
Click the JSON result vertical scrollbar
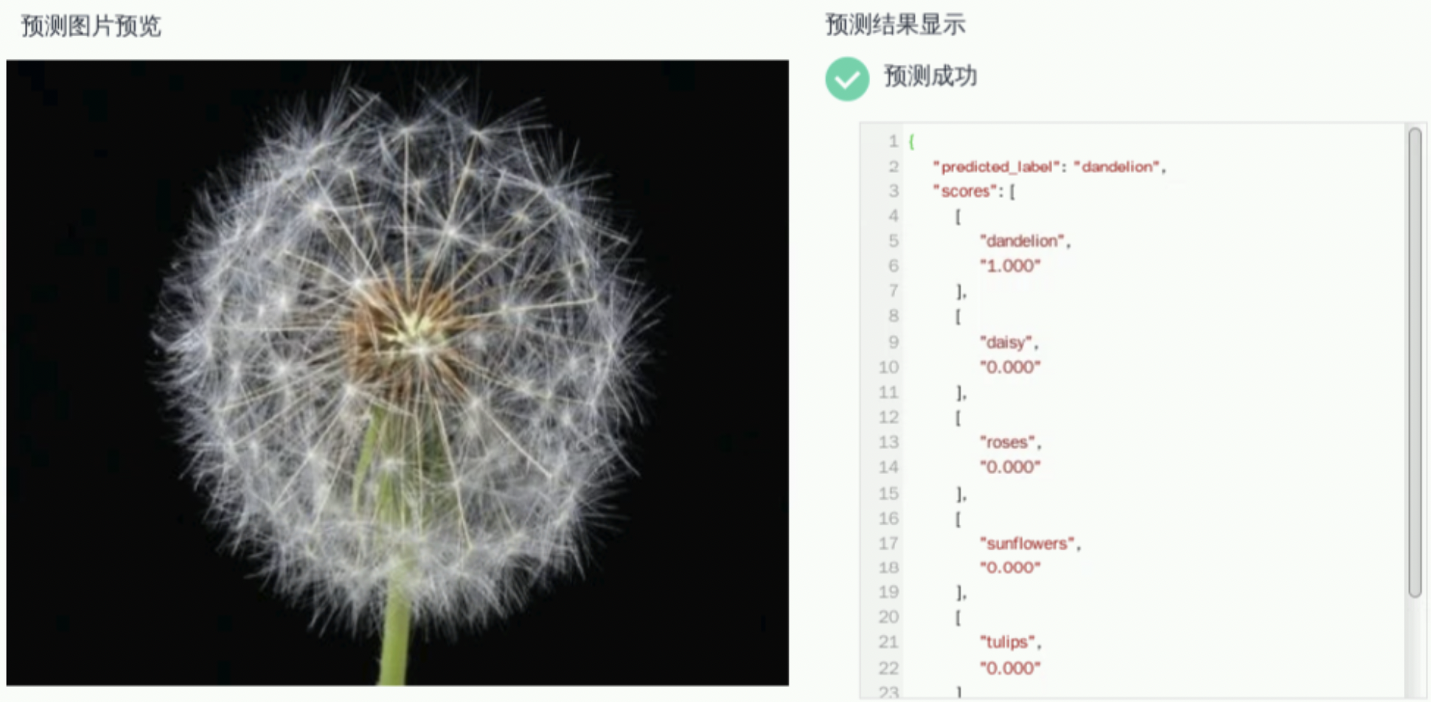1414,362
